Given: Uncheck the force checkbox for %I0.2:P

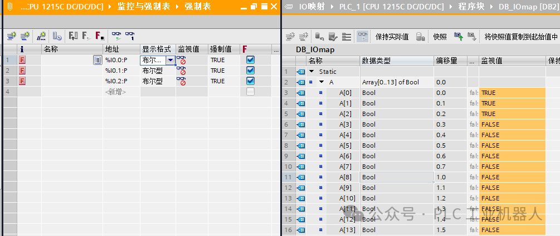Looking at the screenshot, I should 250,81.
